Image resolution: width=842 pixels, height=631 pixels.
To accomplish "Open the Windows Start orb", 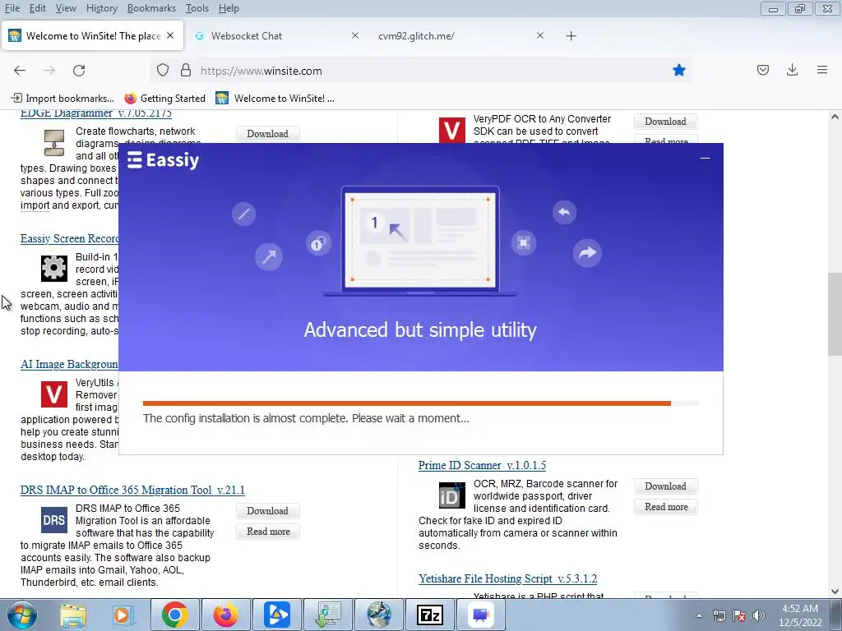I will pyautogui.click(x=22, y=615).
